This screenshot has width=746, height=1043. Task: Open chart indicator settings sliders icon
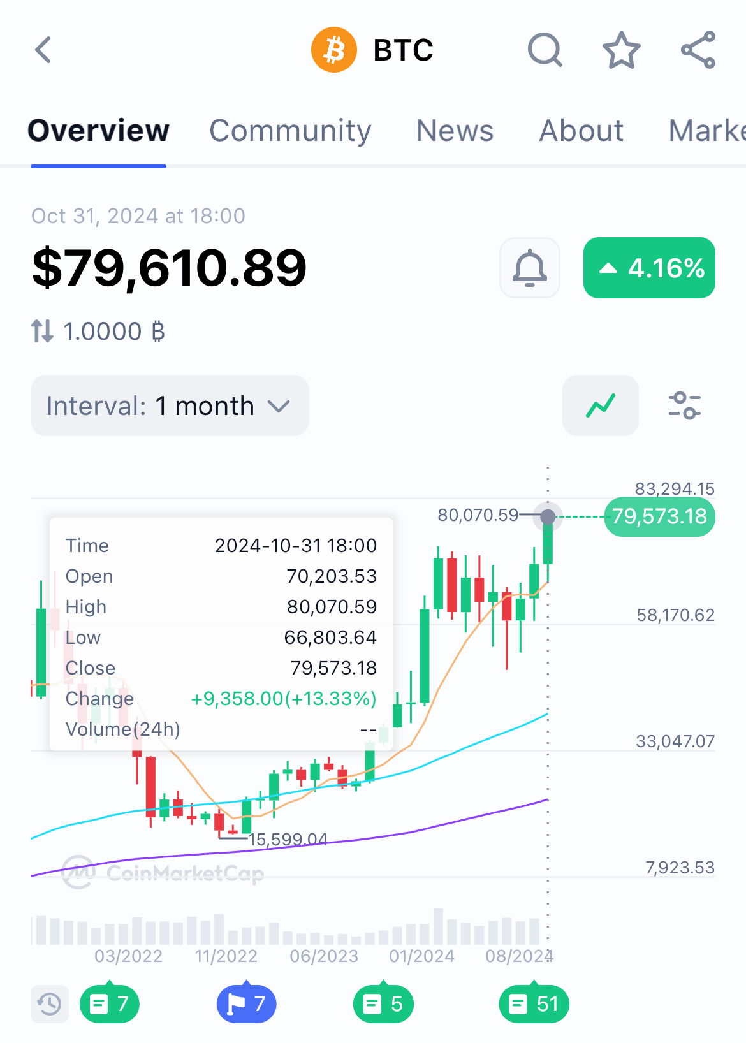685,405
